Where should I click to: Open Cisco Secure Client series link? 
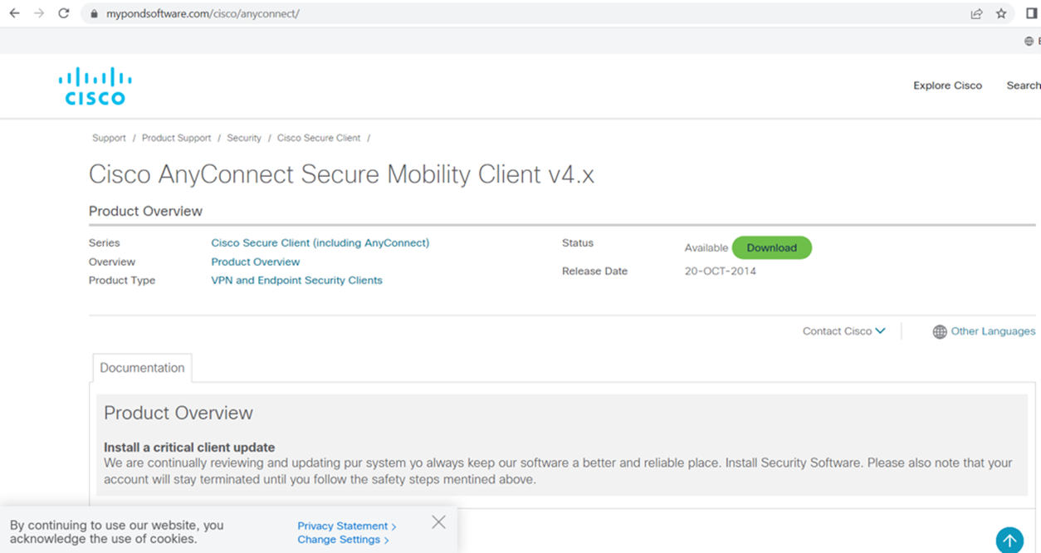click(x=320, y=243)
